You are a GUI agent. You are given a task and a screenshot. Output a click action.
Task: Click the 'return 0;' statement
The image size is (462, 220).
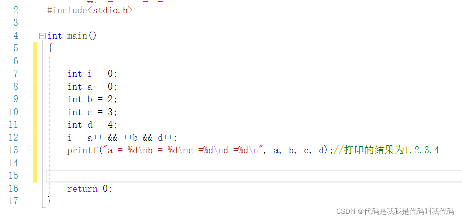89,189
